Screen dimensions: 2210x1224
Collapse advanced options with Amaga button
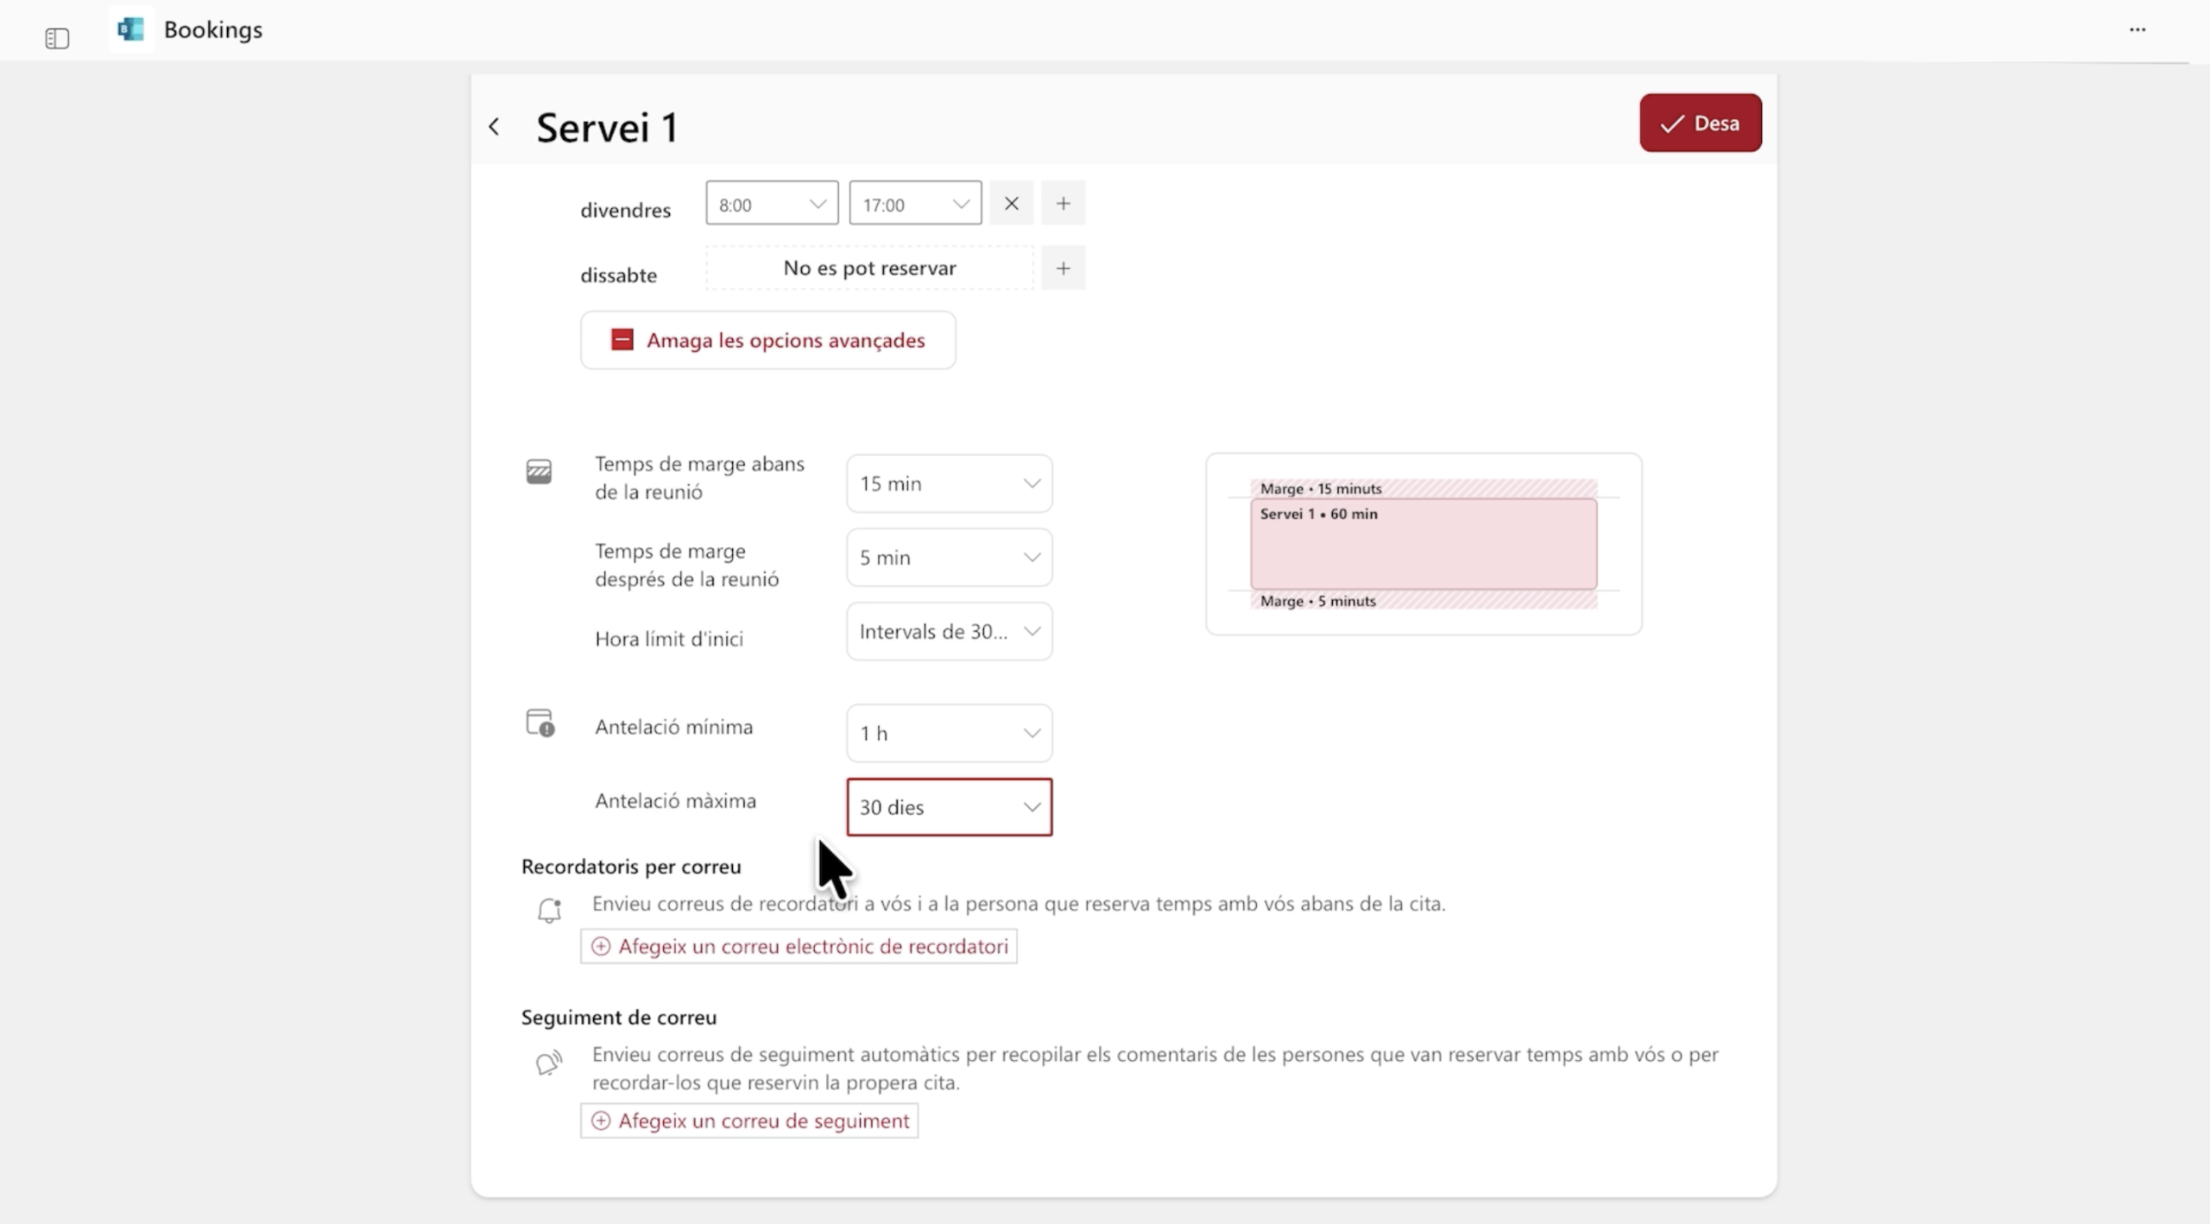767,340
